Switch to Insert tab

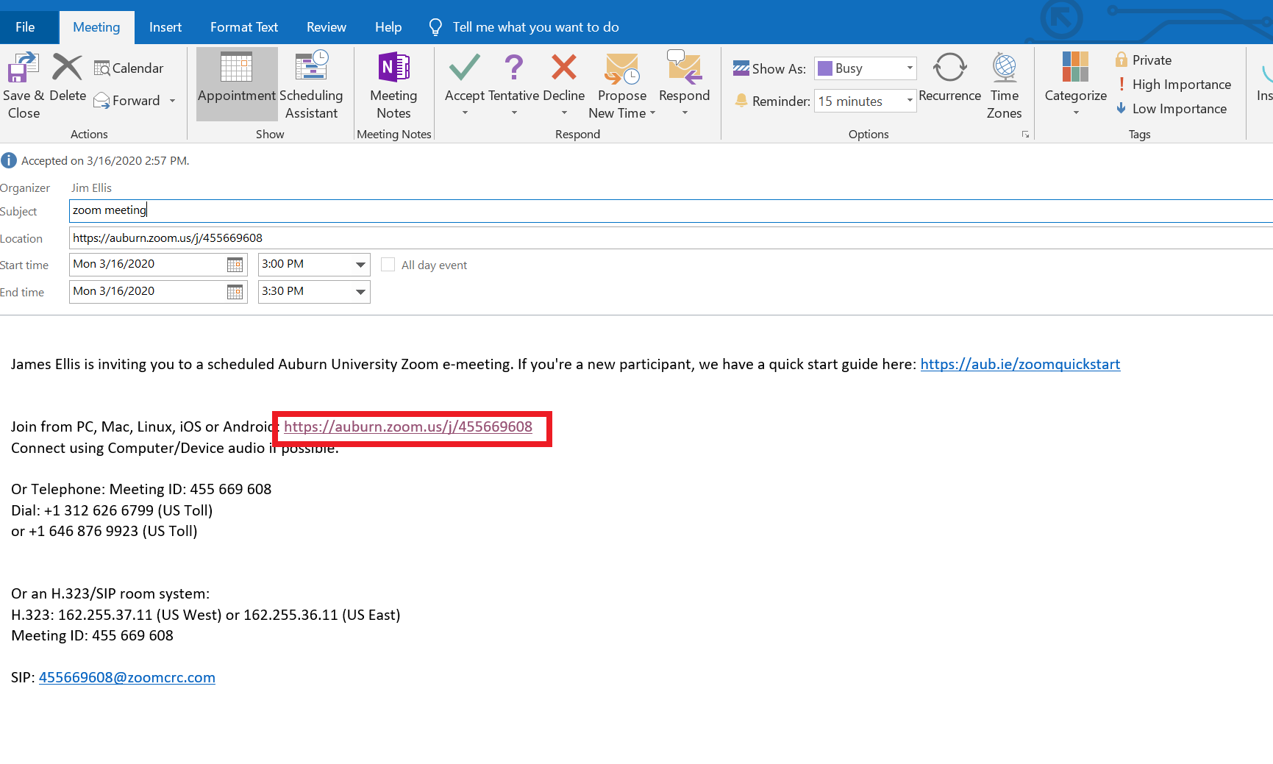tap(165, 27)
